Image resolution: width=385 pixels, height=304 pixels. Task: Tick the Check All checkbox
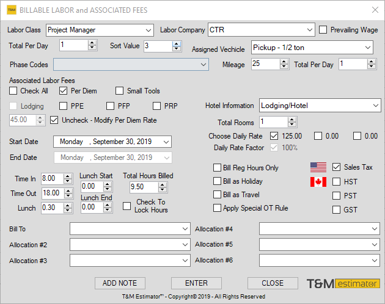(13, 91)
